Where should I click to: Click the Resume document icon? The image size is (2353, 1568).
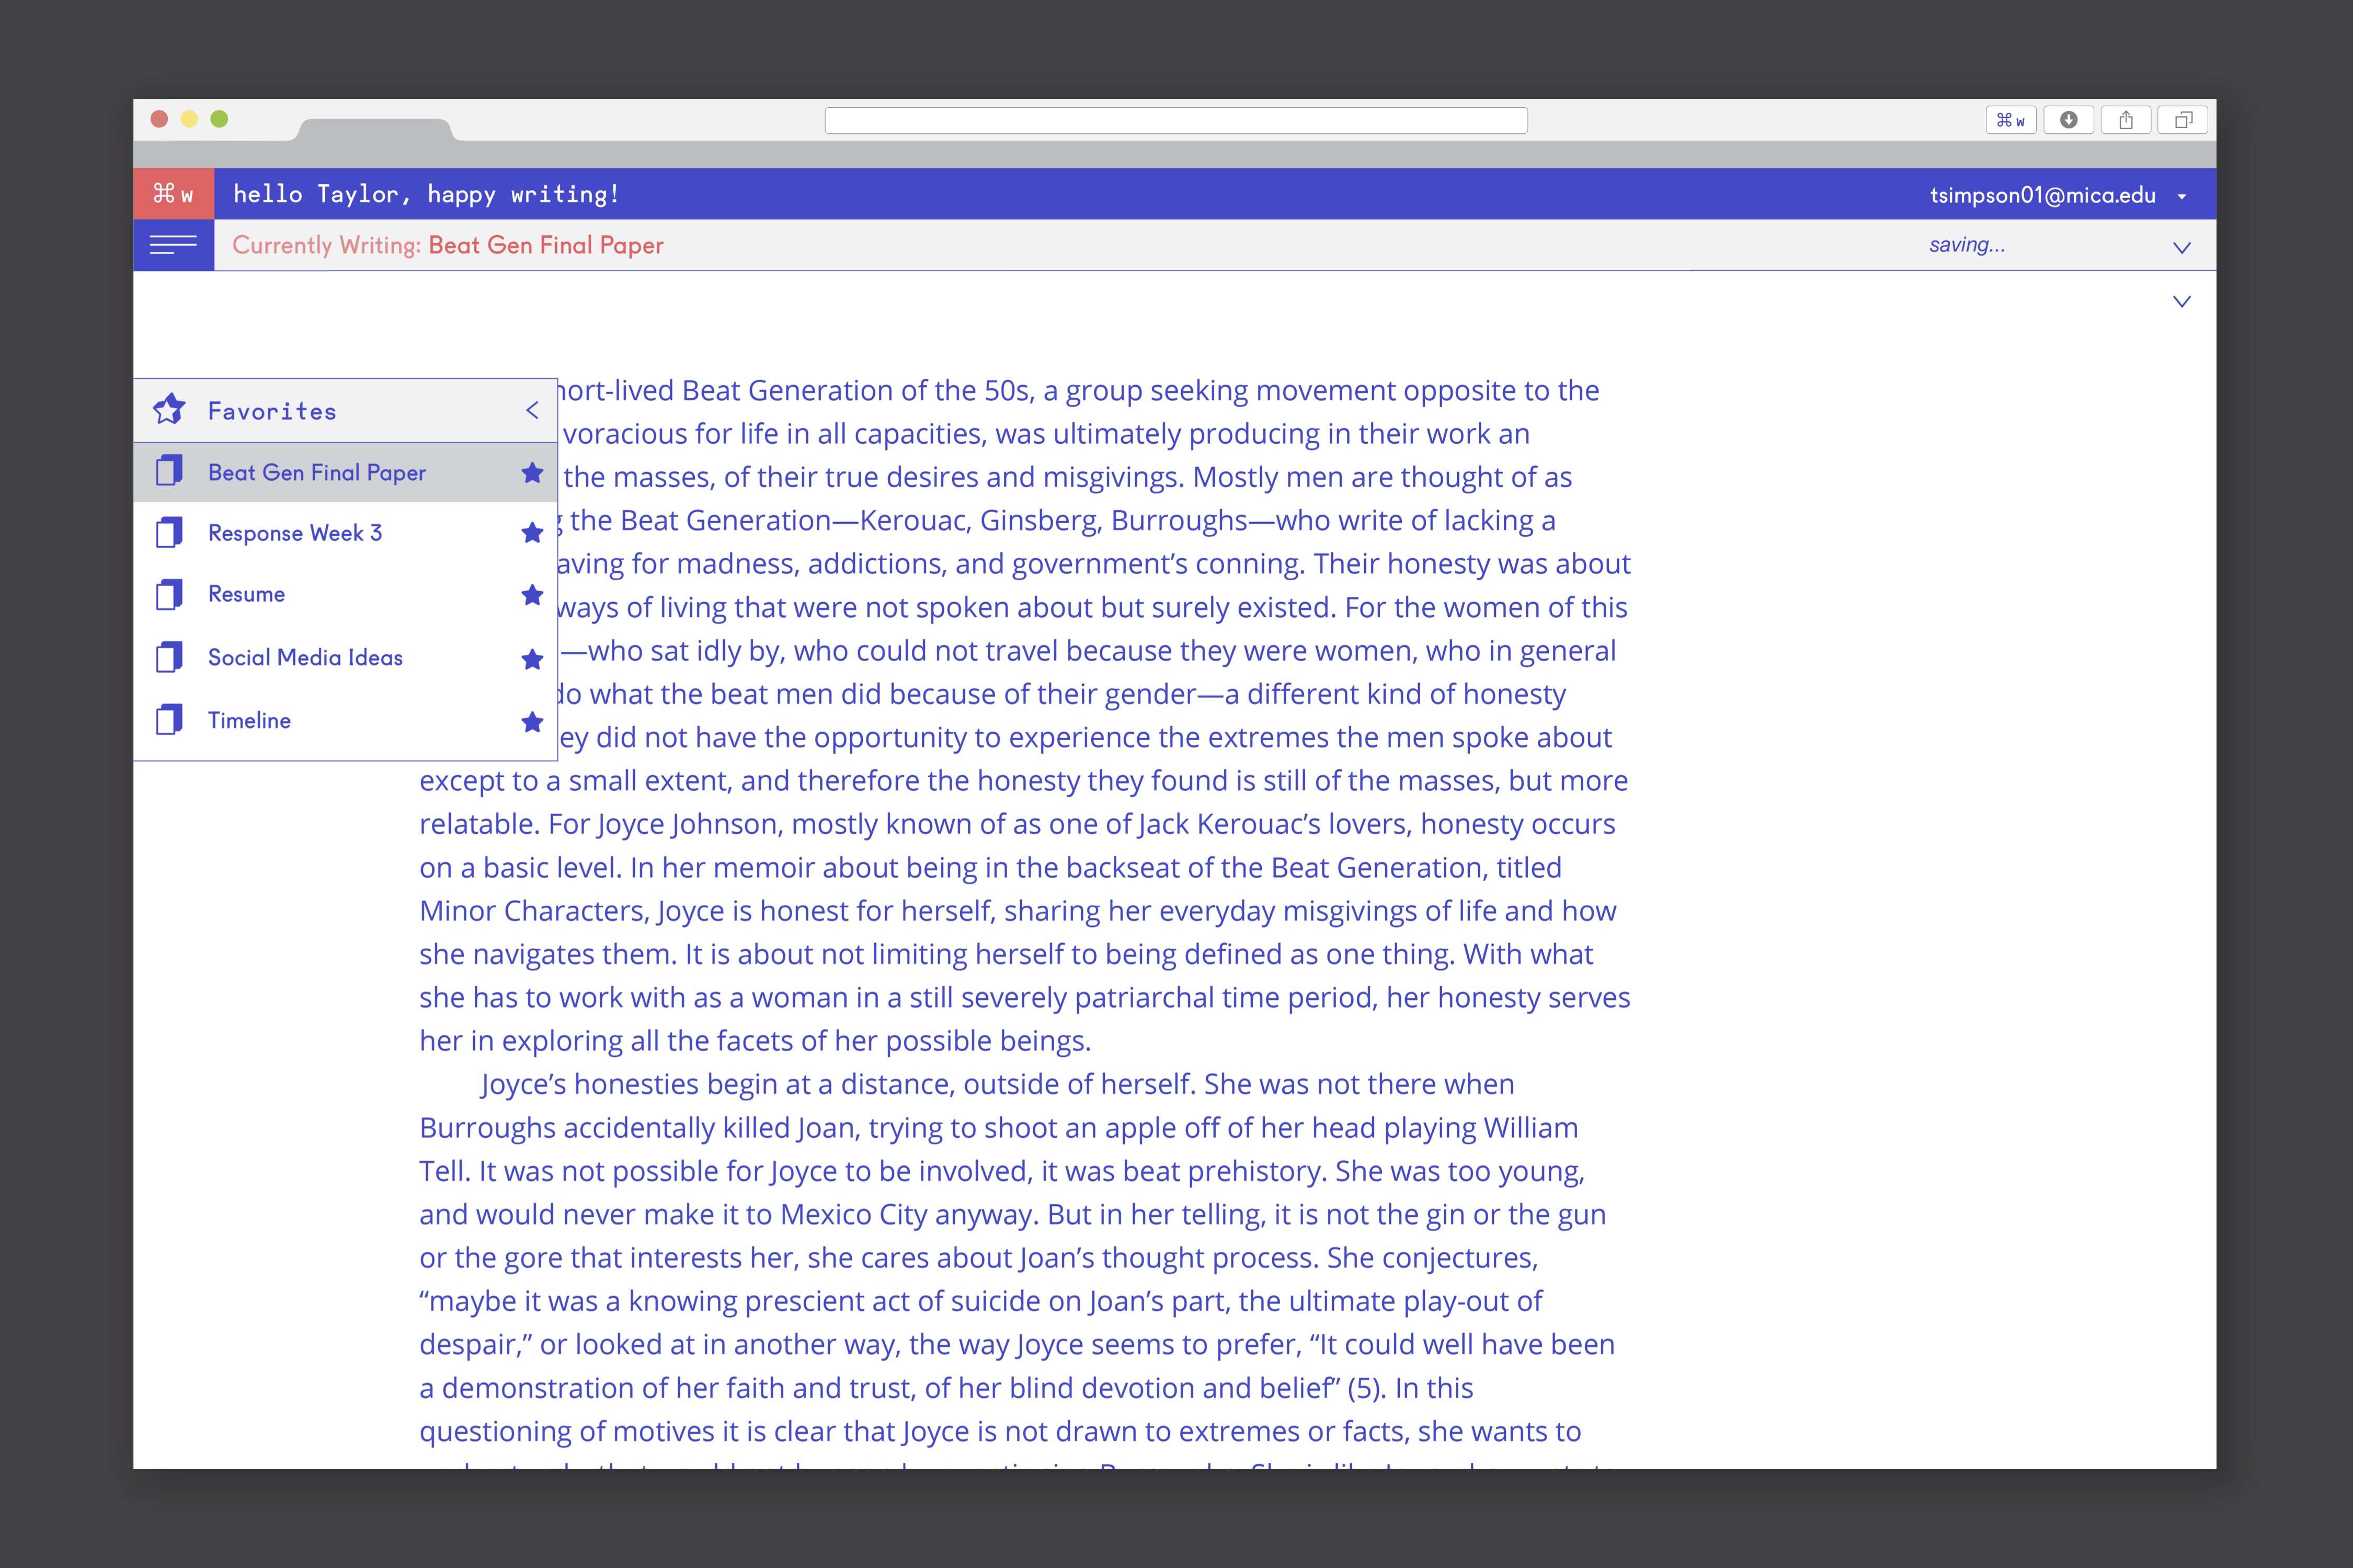(x=169, y=595)
